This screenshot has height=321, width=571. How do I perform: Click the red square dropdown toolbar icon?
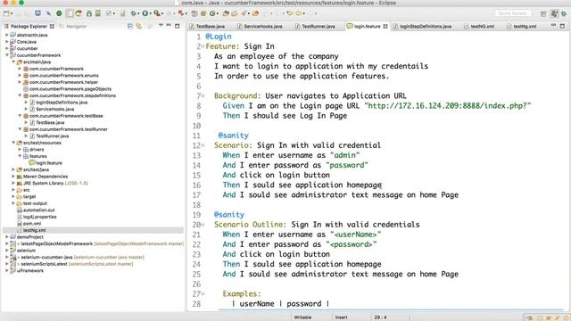(180, 13)
